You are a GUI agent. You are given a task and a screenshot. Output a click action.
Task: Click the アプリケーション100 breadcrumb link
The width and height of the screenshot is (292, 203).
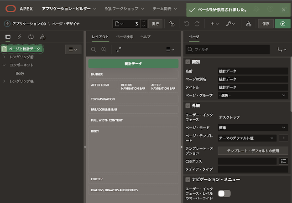click(29, 24)
